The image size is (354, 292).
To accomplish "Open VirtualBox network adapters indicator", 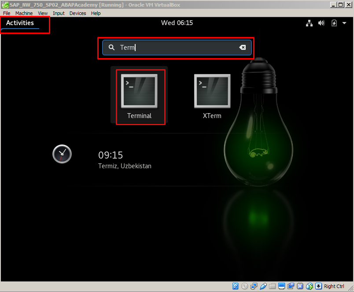I will click(254, 286).
